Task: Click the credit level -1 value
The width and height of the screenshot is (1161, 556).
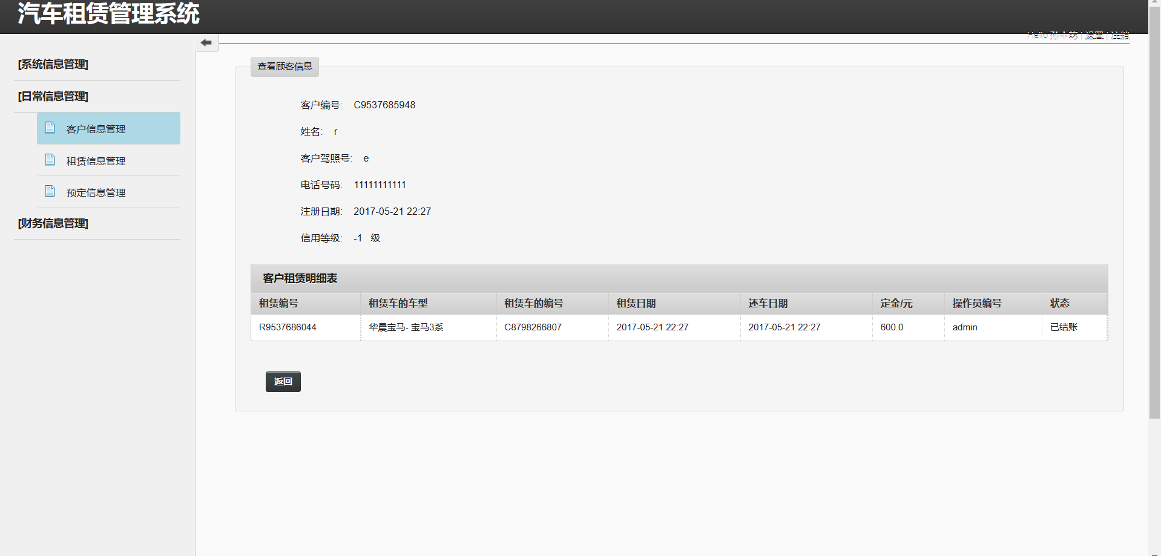Action: click(x=358, y=238)
